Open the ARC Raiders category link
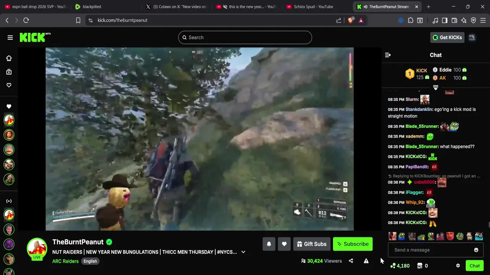 pos(65,261)
